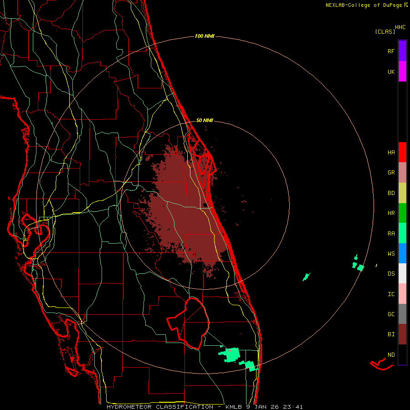Click the RA label in the legend
This screenshot has width=410, height=410.
click(x=391, y=234)
